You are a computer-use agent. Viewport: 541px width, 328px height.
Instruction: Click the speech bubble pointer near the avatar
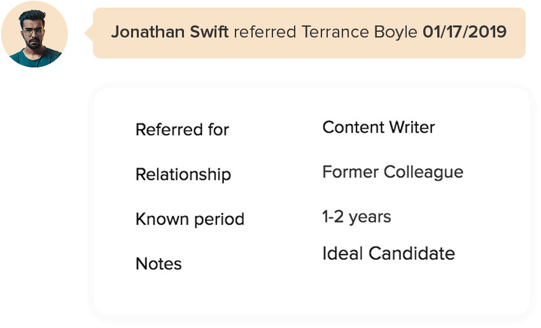(x=88, y=32)
